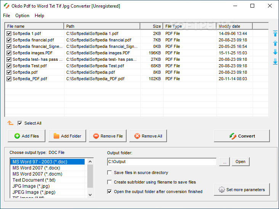Click the Remove All button
279x209 pixels.
(148, 136)
